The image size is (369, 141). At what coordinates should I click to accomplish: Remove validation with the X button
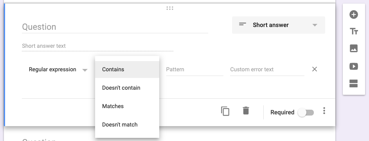pos(314,69)
